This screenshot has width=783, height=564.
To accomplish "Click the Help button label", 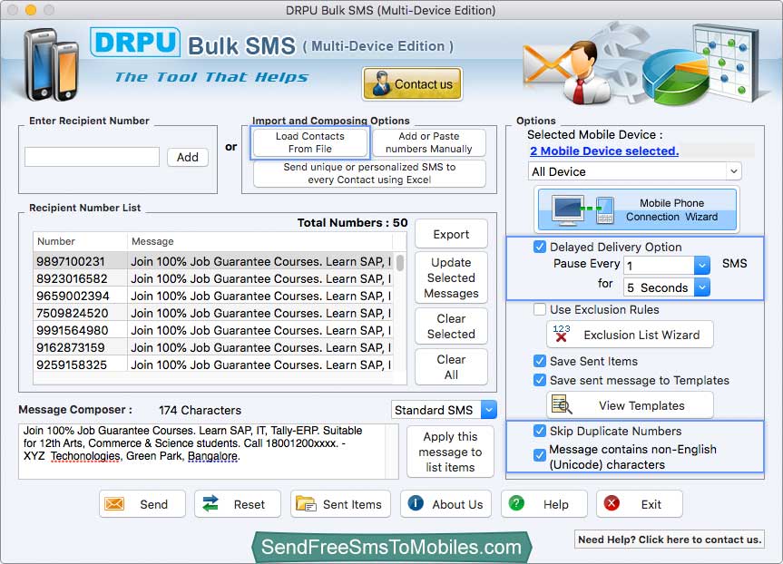I will (556, 504).
